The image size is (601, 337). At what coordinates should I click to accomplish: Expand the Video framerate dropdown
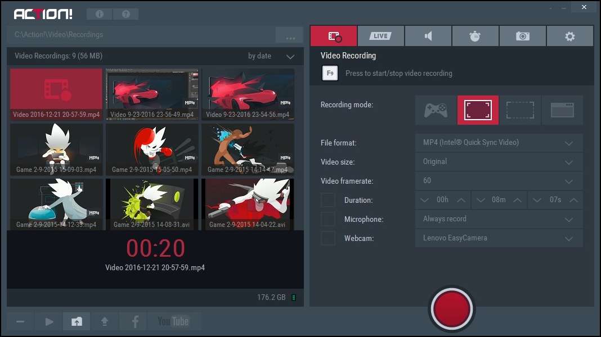[x=499, y=181]
